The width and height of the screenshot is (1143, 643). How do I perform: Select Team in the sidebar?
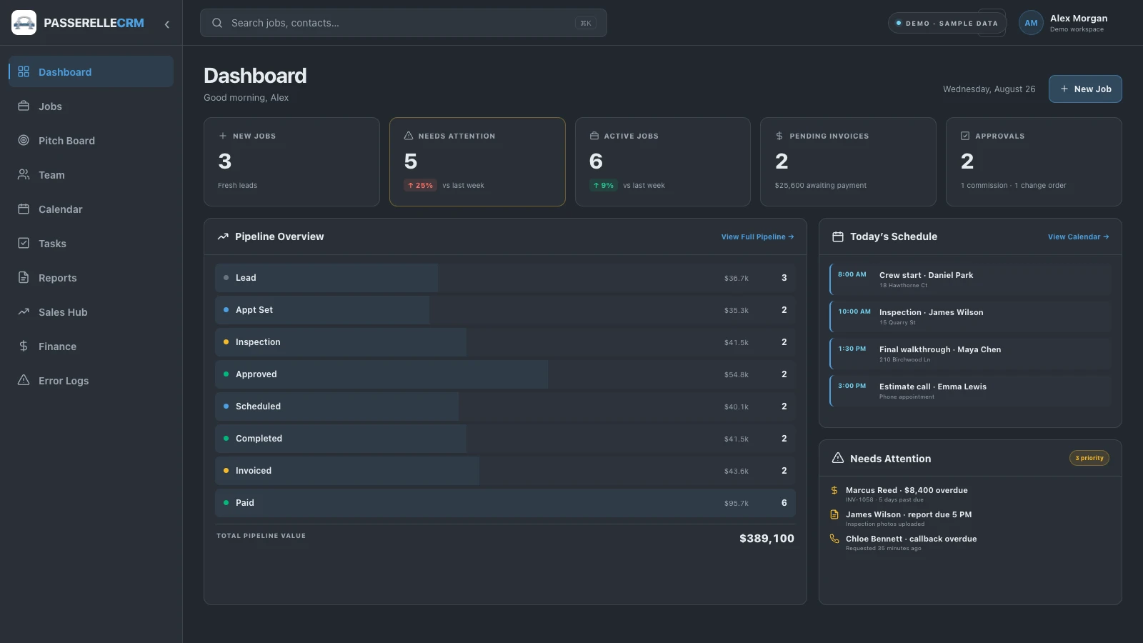[x=91, y=174]
